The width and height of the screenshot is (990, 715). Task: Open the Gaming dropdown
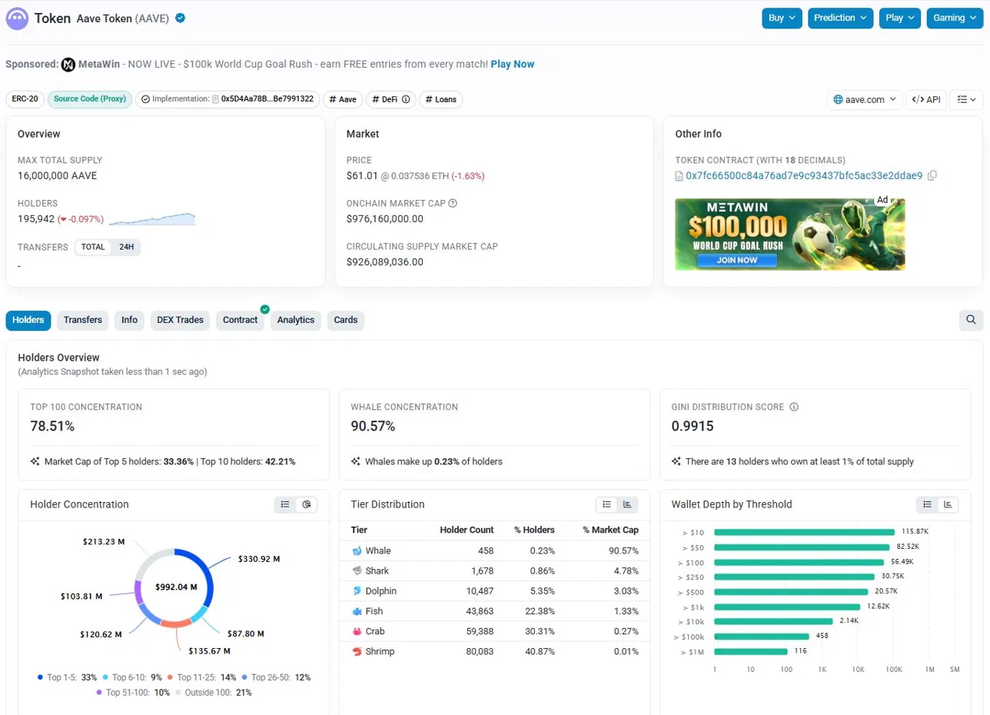click(955, 18)
